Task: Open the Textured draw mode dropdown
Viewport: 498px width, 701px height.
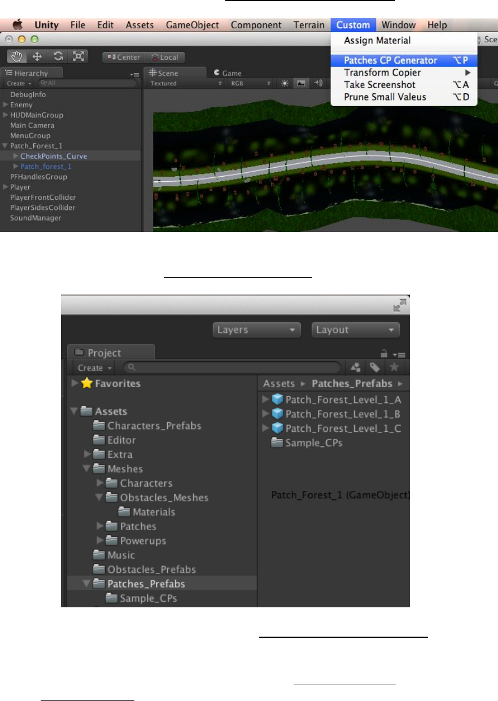Action: click(x=185, y=84)
